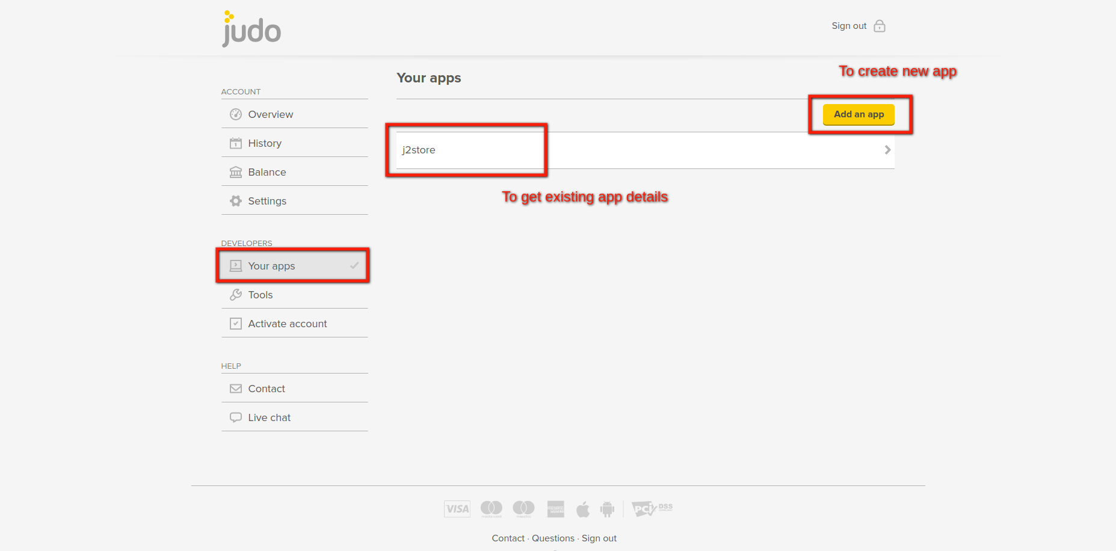1116x551 pixels.
Task: Select Your apps in Developers menu
Action: [295, 266]
